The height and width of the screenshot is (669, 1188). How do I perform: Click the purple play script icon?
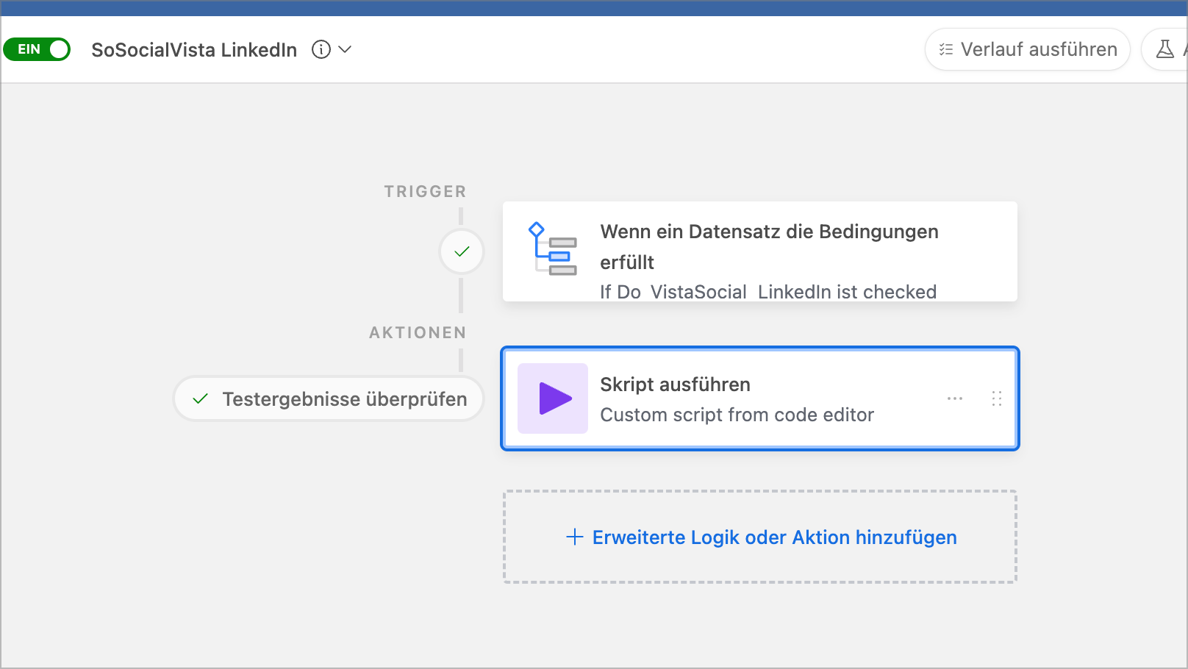(553, 398)
